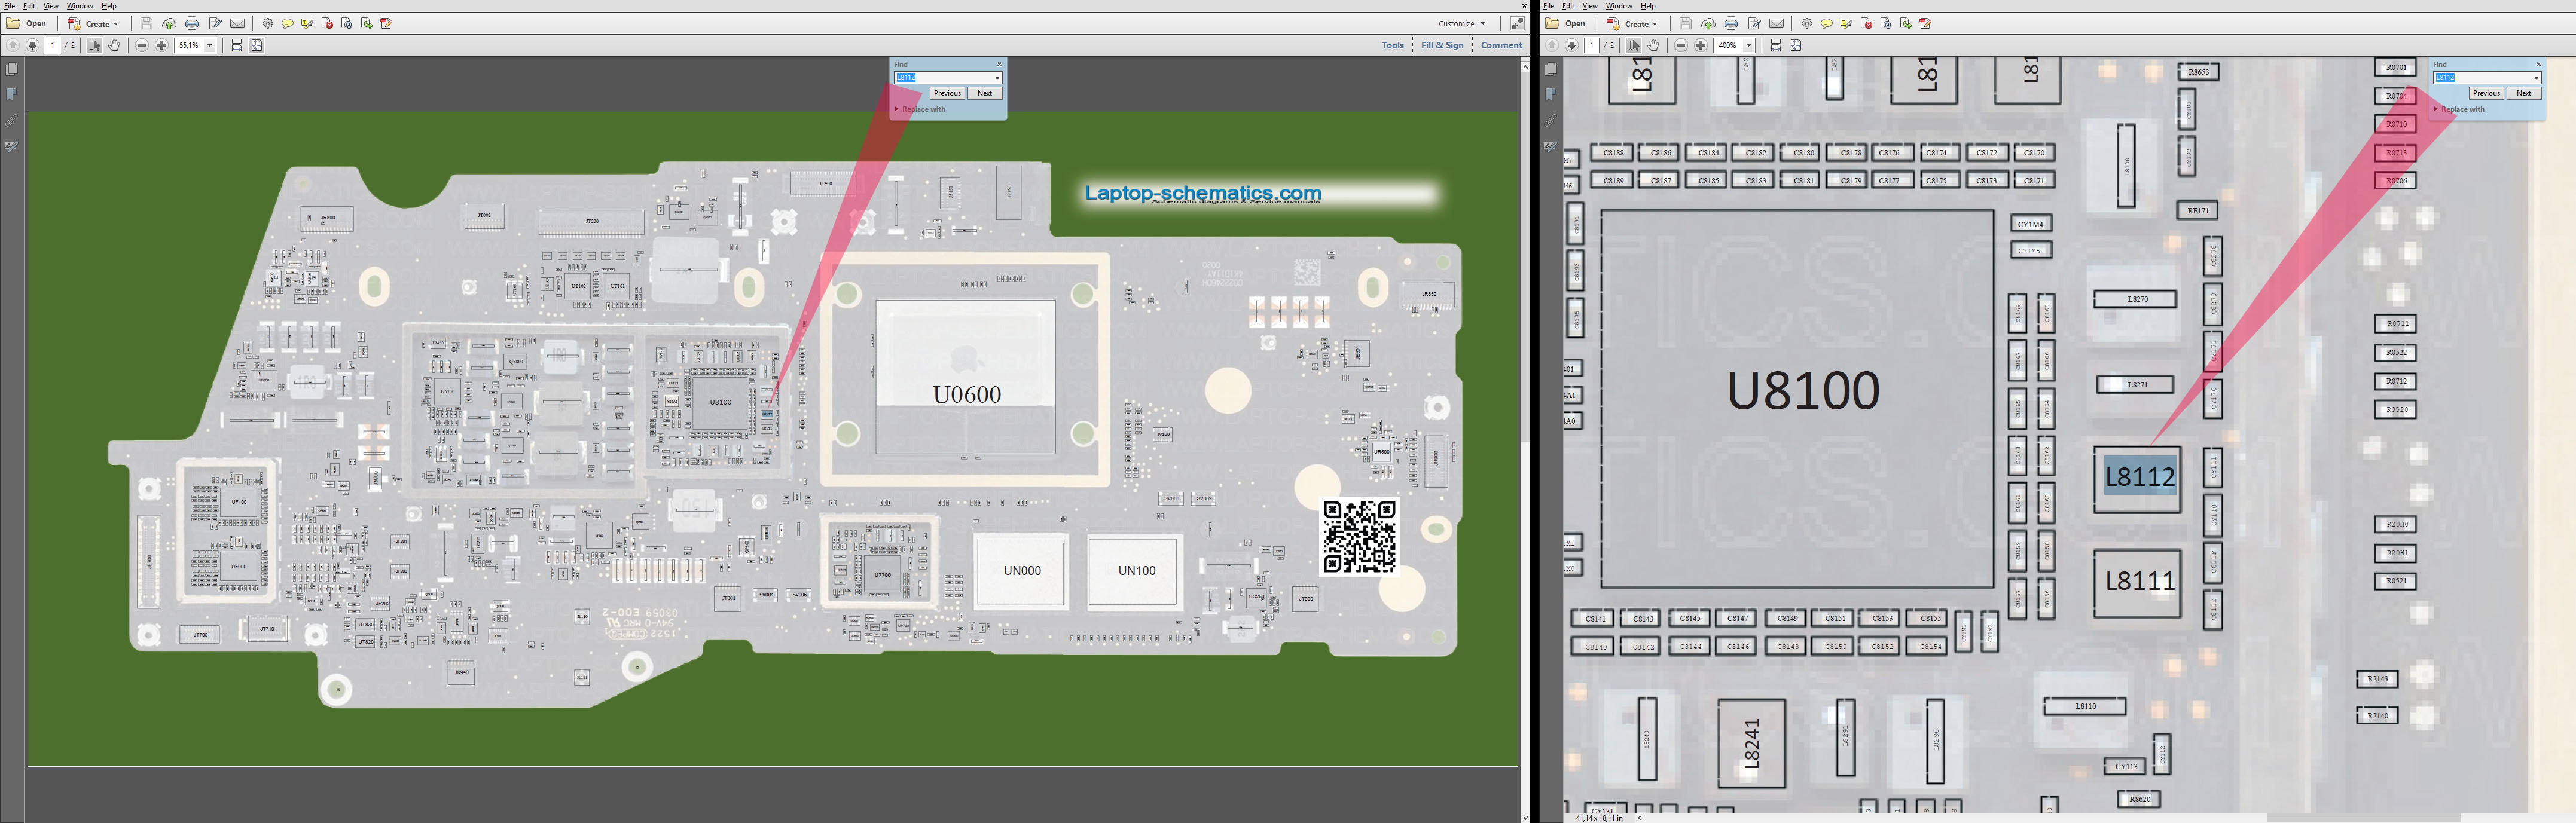
Task: Click the Delete Page icon in left window
Action: 327,23
